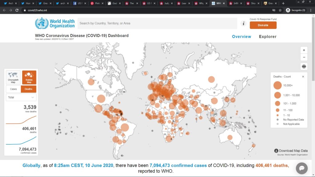Select the Bubble Map view
The width and height of the screenshot is (315, 177).
[29, 77]
